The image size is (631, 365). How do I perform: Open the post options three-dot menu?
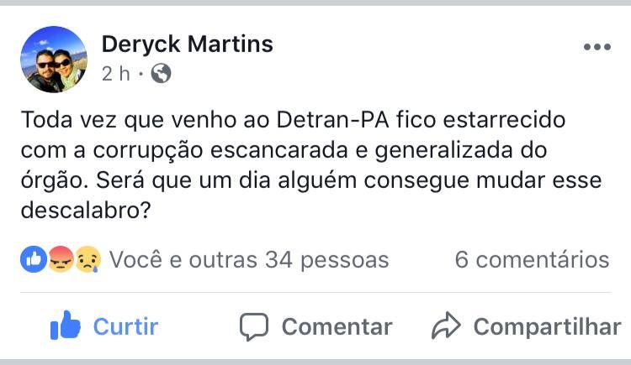[597, 47]
